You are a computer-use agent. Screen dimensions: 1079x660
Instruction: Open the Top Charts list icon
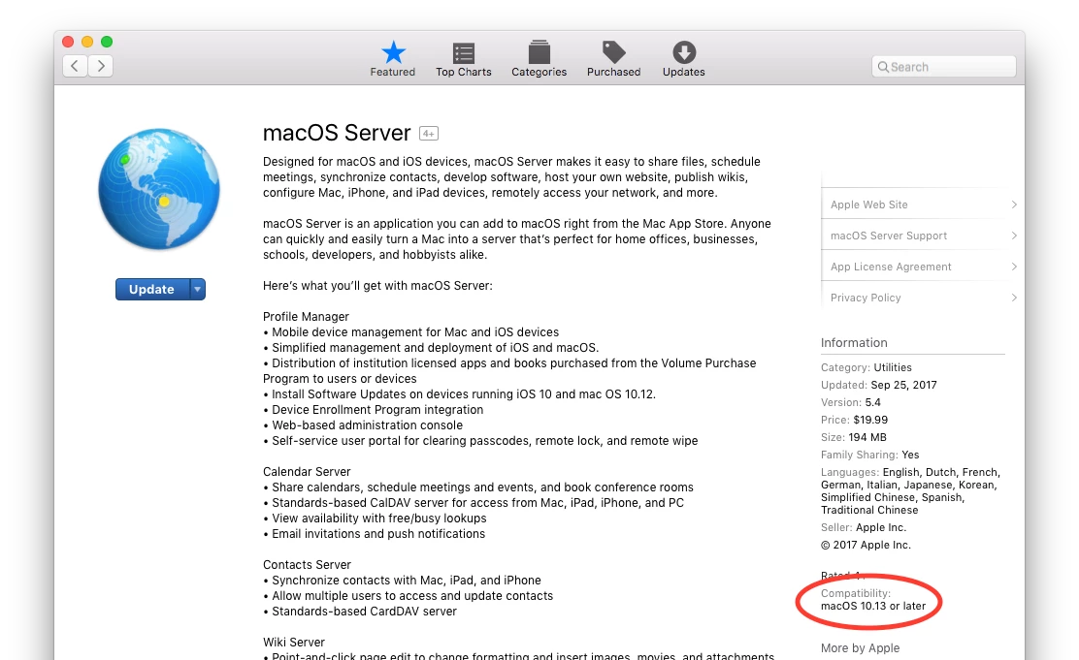pyautogui.click(x=464, y=53)
